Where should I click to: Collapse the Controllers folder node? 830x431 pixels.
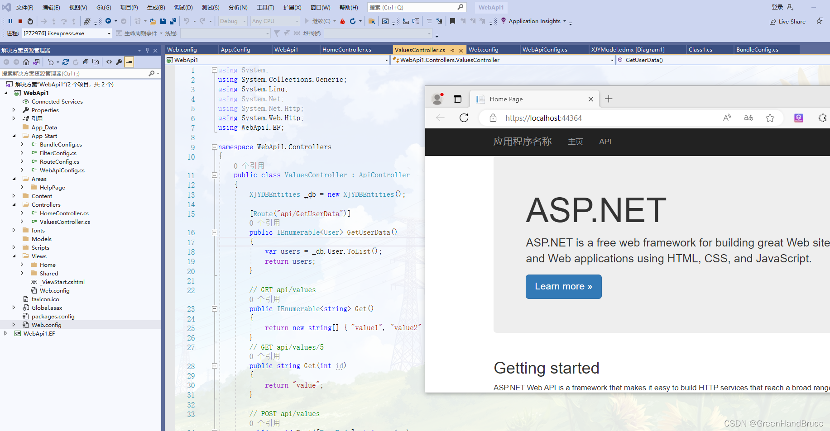[14, 204]
